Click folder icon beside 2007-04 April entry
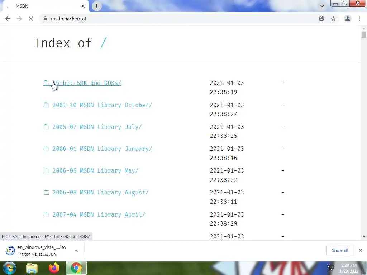Viewport: 367px width, 275px height. (46, 214)
